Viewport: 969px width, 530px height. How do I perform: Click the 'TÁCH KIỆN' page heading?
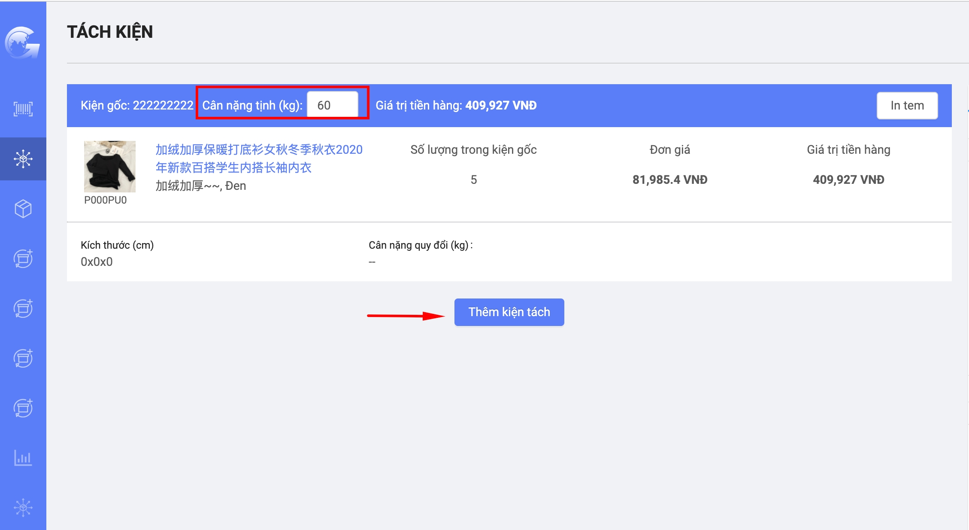(110, 32)
